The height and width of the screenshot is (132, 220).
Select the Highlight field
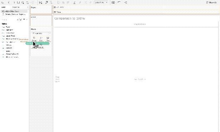pos(9,30)
